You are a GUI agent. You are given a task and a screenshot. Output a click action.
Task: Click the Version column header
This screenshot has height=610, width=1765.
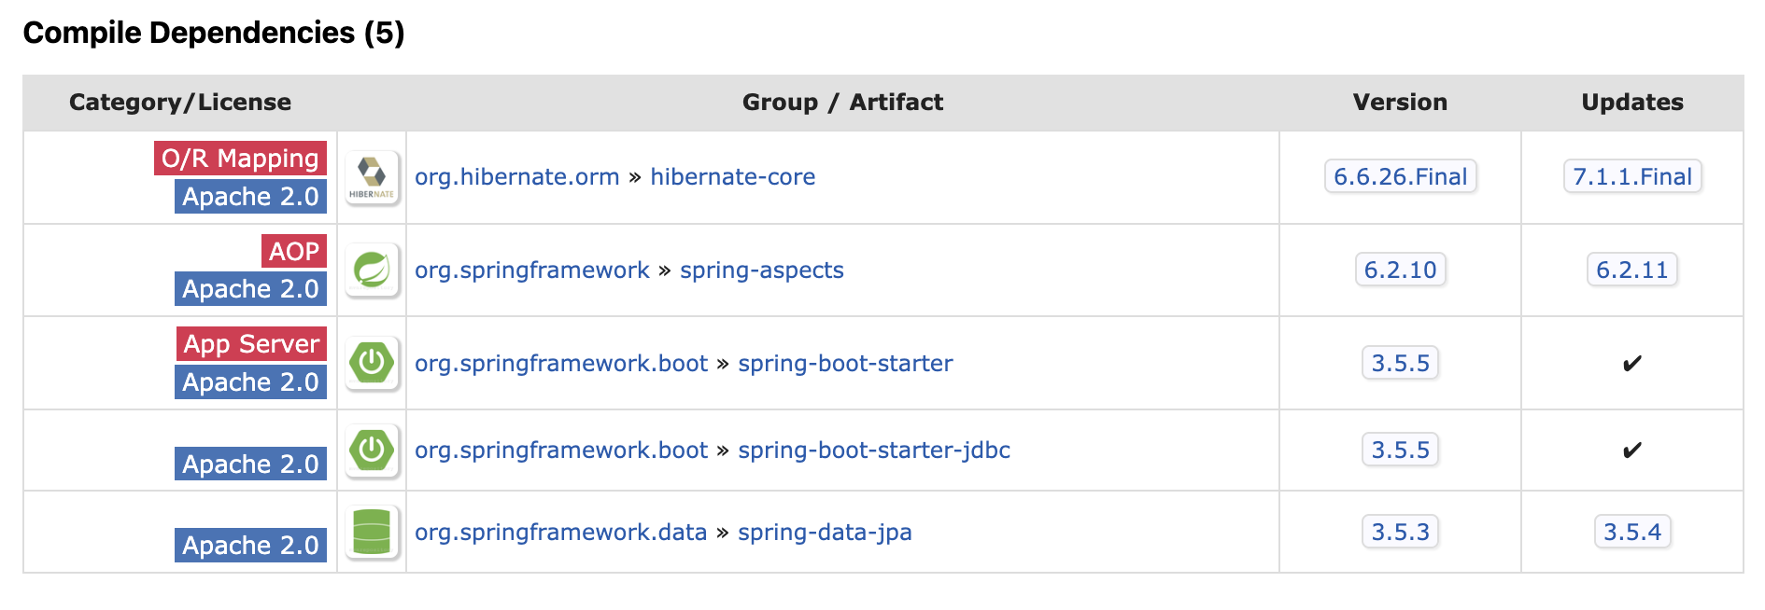(1400, 103)
